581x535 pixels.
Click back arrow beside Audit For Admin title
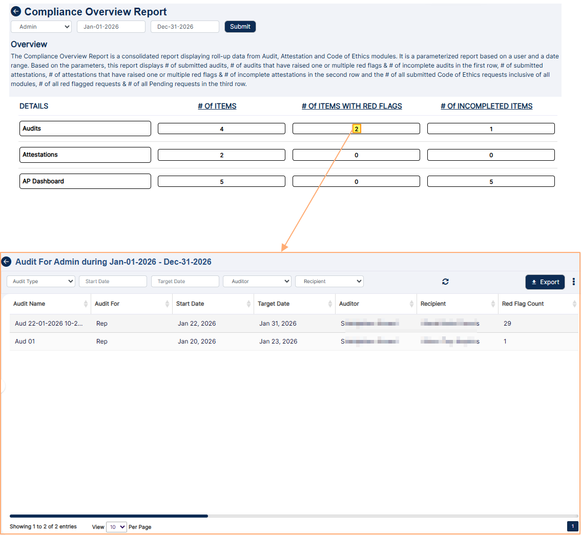click(x=6, y=262)
